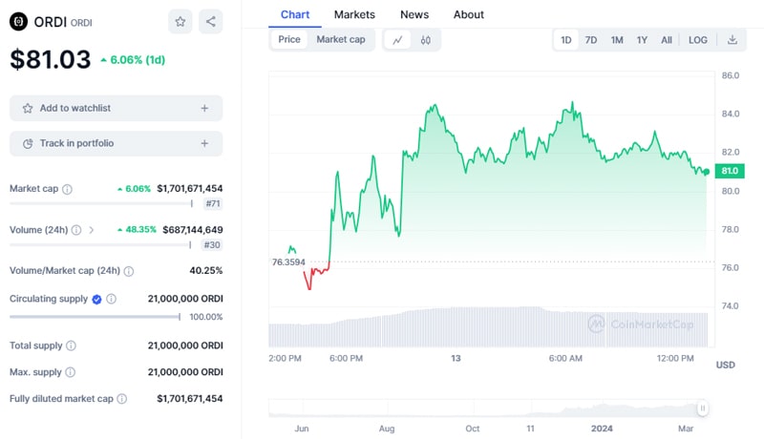
Task: Expand Volume (24h) chevron arrow
Action: coord(91,230)
